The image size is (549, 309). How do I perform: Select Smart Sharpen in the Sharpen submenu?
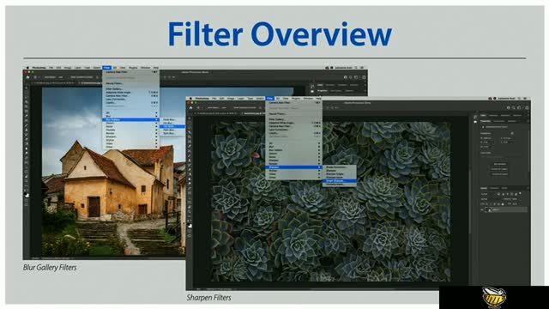pyautogui.click(x=340, y=181)
